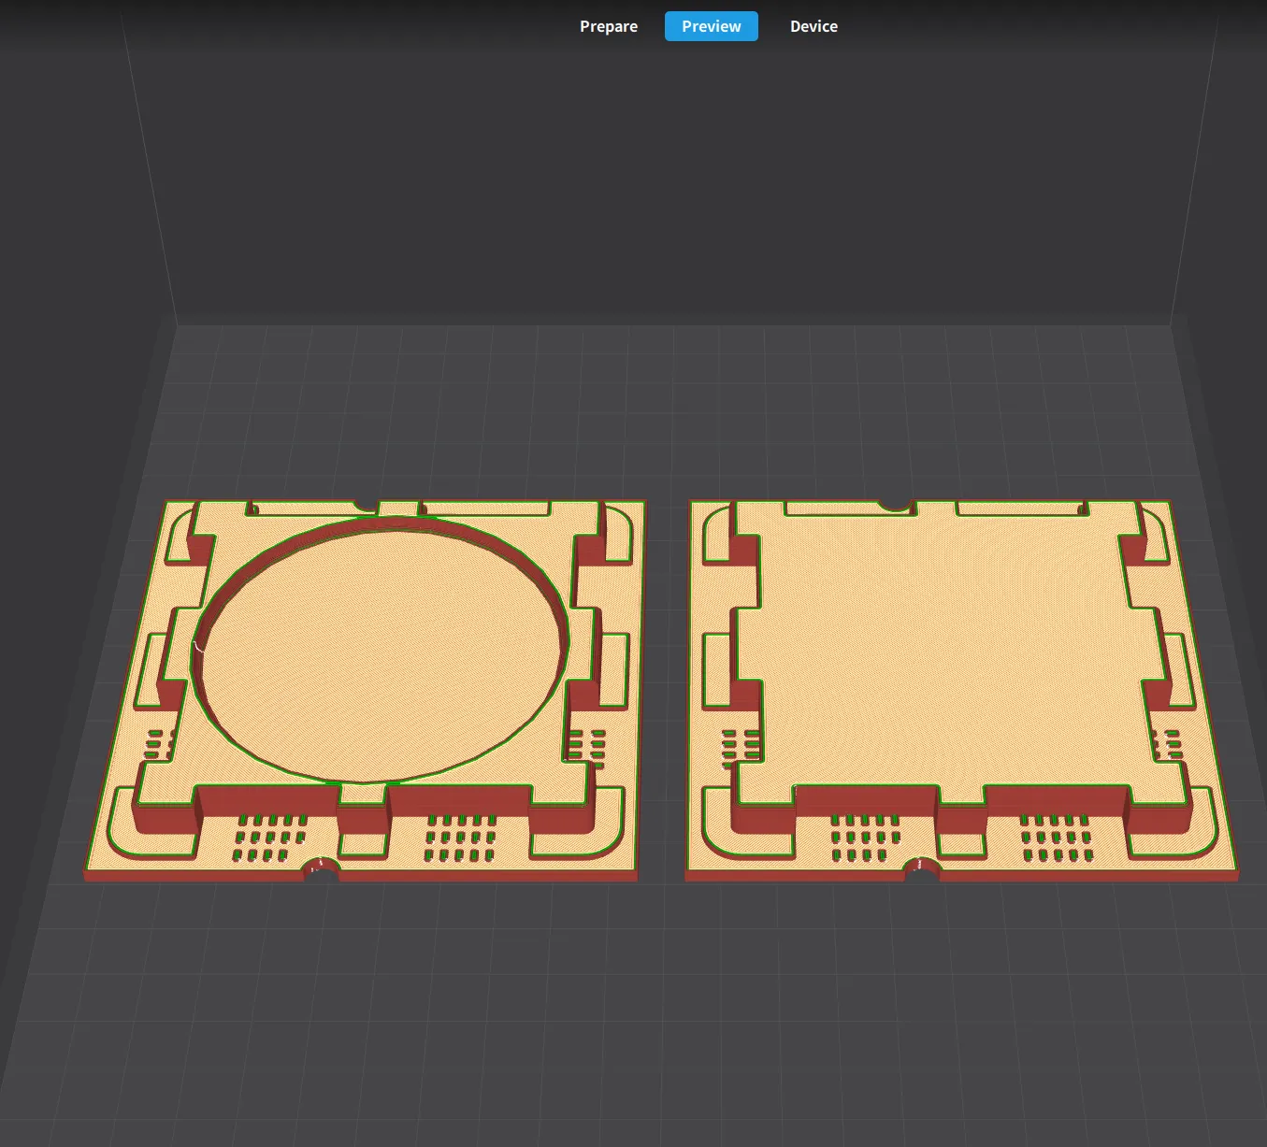Viewport: 1267px width, 1147px height.
Task: Click the left model's bottom-right slot grid
Action: (x=460, y=838)
